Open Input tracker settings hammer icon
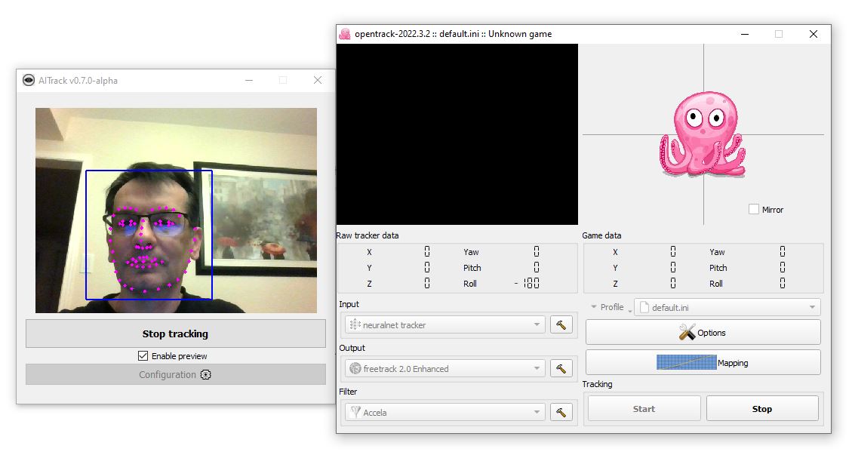Image resolution: width=852 pixels, height=458 pixels. click(561, 324)
